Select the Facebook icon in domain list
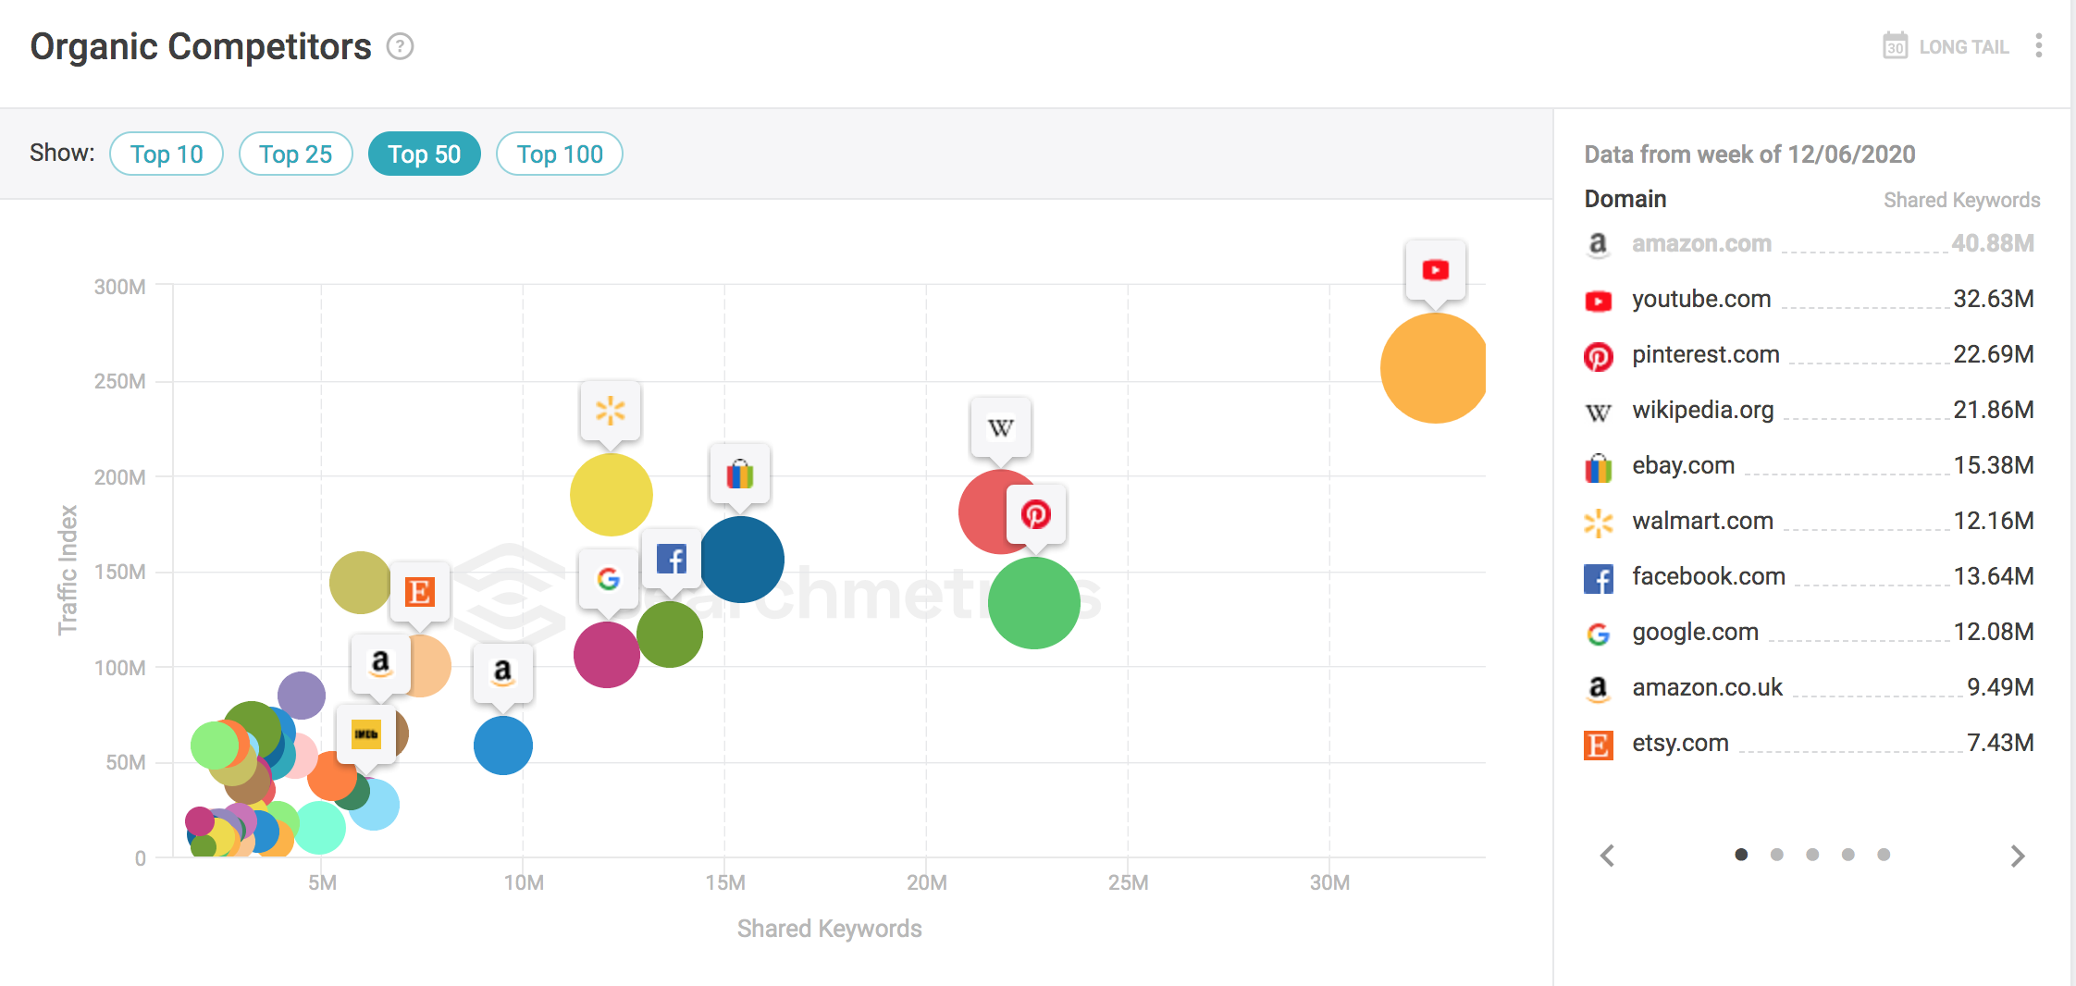 click(x=1598, y=579)
